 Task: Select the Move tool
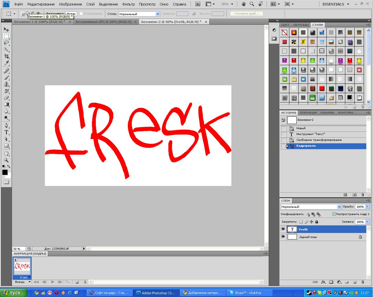pos(6,29)
